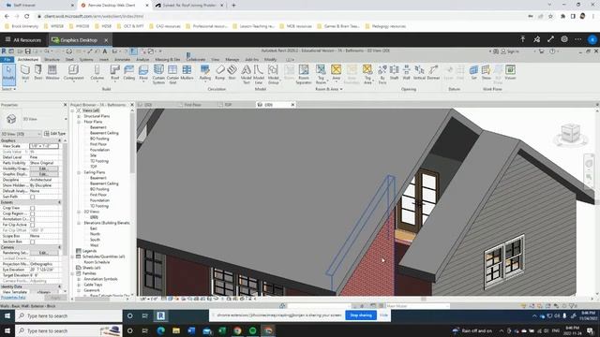The height and width of the screenshot is (337, 600).
Task: Open the Properties help link
Action: [x=13, y=298]
